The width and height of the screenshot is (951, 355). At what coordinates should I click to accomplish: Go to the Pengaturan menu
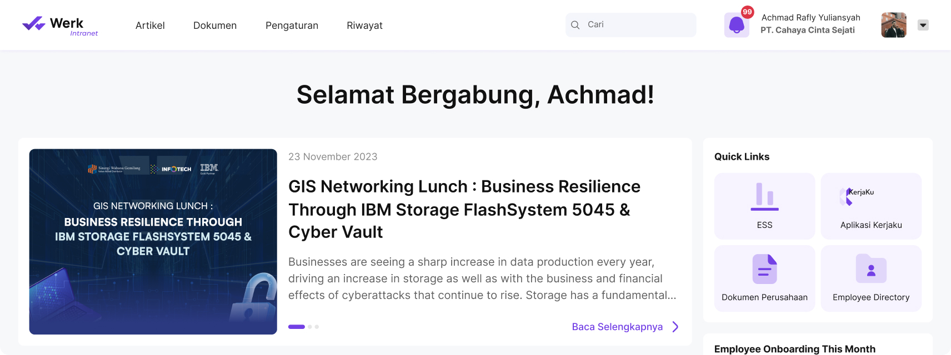tap(292, 26)
